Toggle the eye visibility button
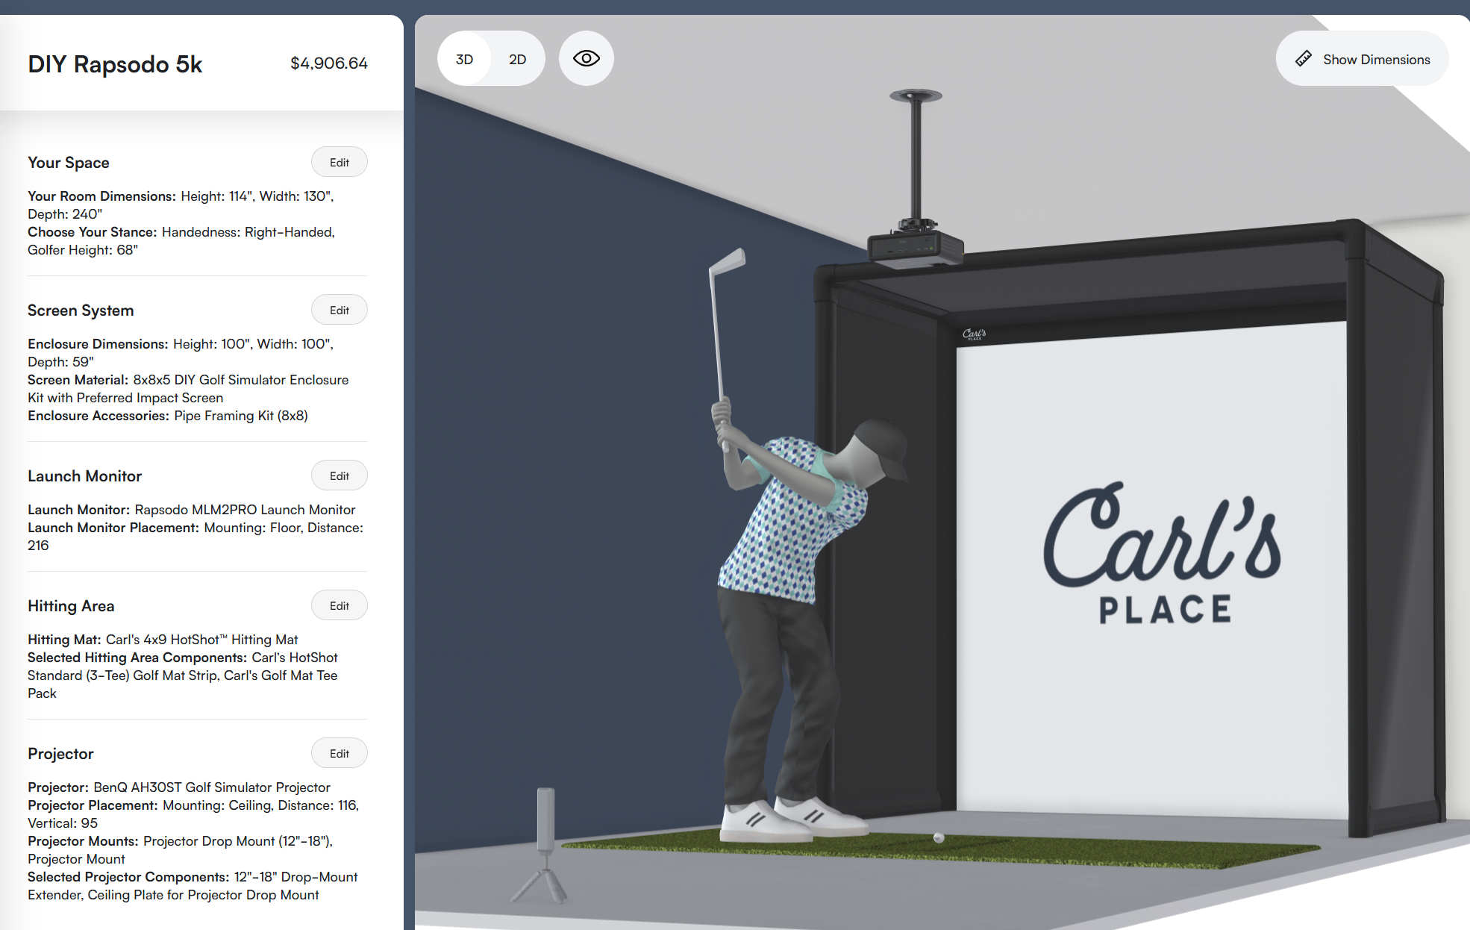 pyautogui.click(x=586, y=58)
